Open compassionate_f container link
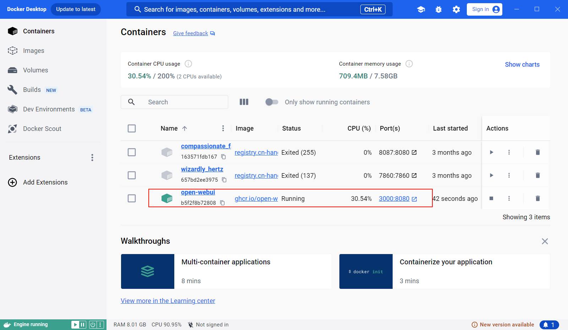The image size is (568, 330). pos(206,146)
